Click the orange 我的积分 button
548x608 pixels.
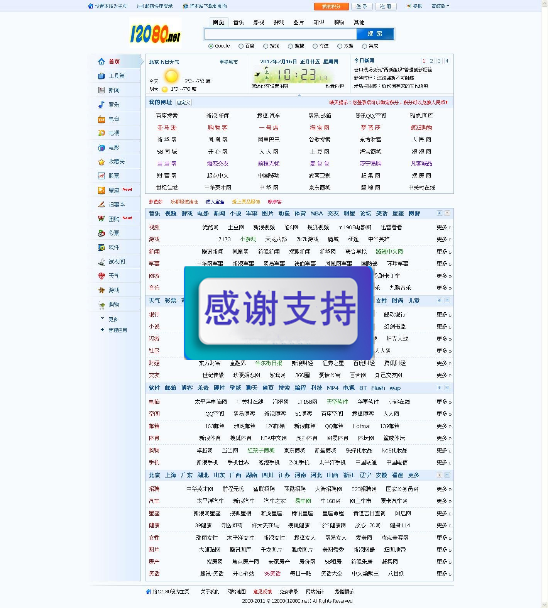tap(331, 7)
